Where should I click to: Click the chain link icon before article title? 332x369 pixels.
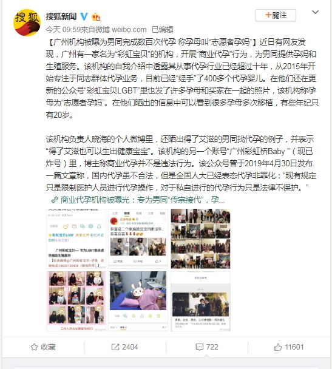click(55, 200)
